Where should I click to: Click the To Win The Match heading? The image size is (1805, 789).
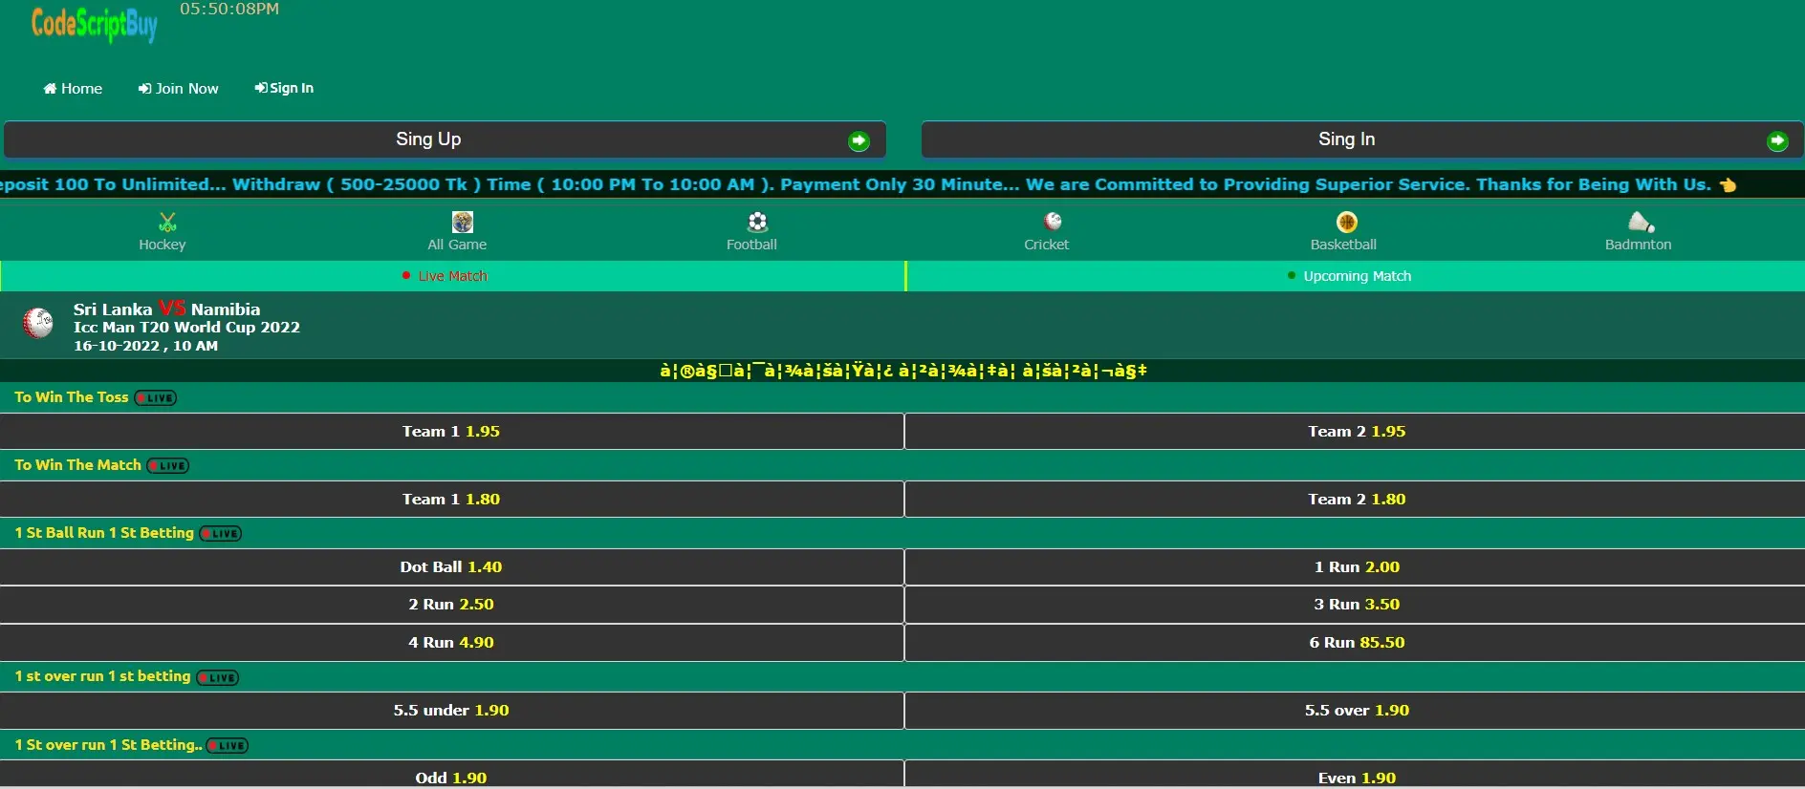tap(77, 465)
